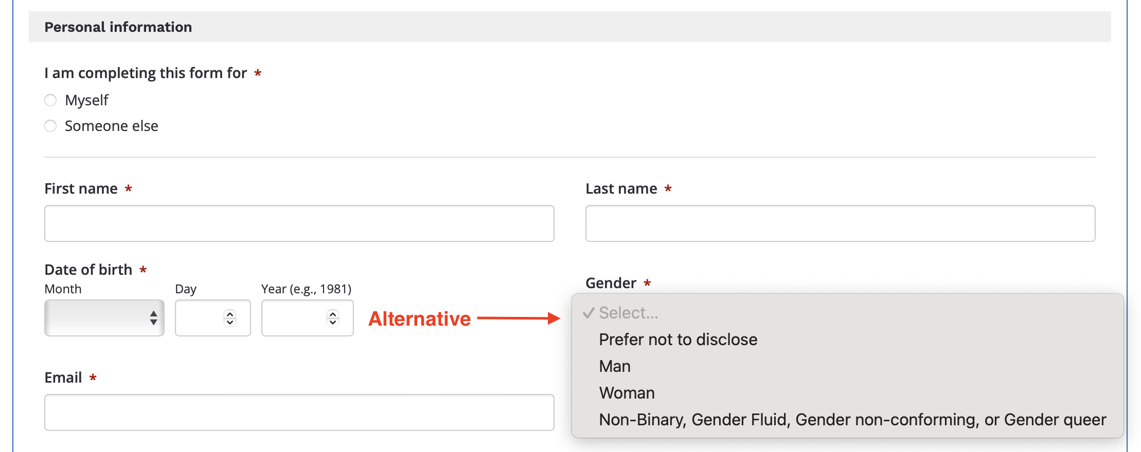Choose the Non-Binary, Gender Fluid option

click(852, 420)
